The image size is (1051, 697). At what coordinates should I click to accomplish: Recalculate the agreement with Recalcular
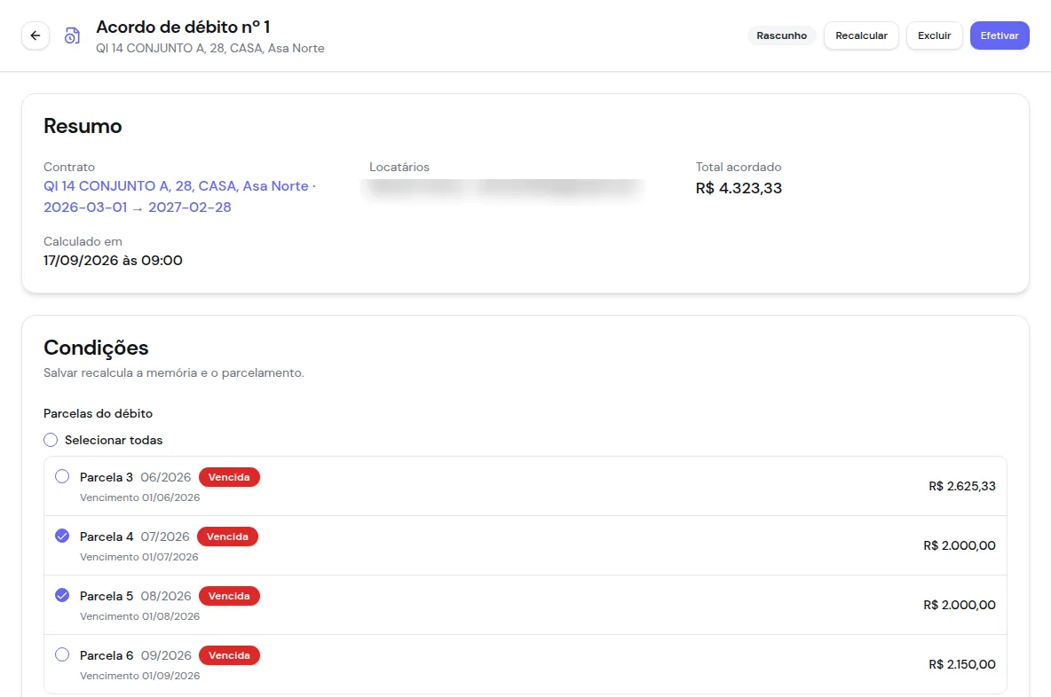(x=861, y=35)
